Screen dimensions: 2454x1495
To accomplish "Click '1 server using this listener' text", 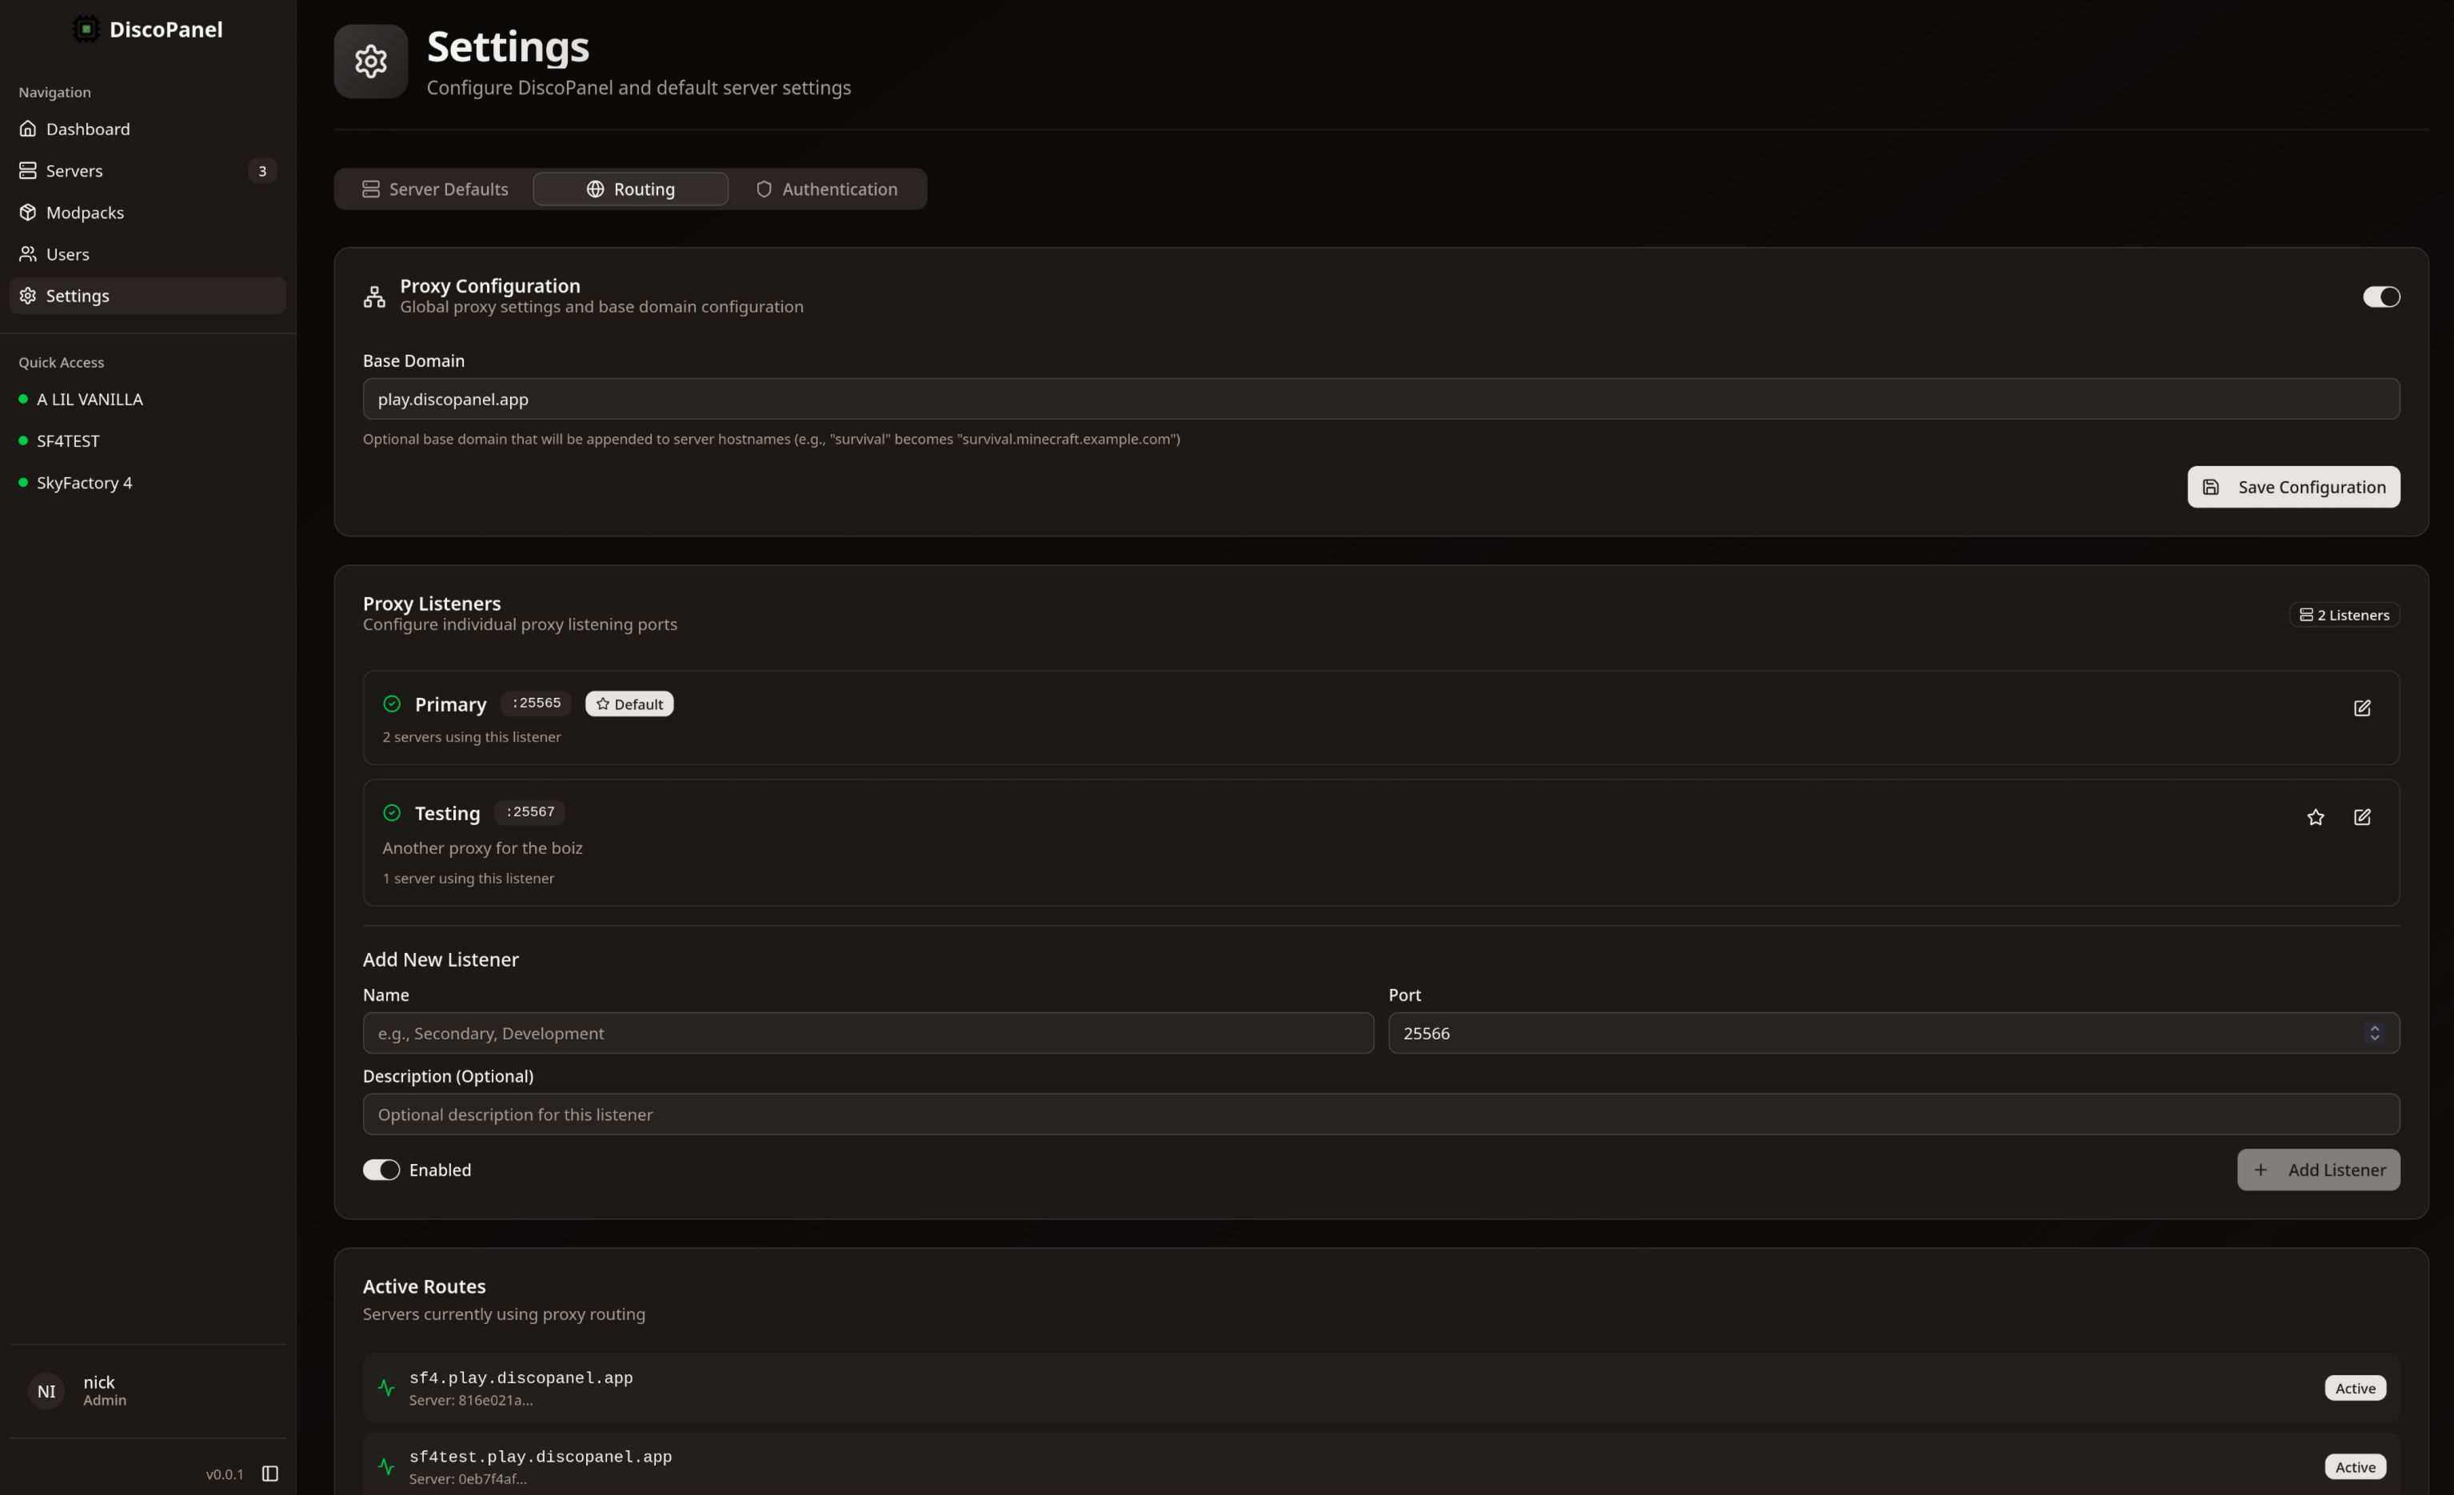I will (x=469, y=879).
